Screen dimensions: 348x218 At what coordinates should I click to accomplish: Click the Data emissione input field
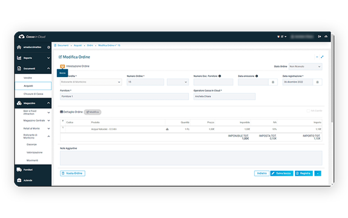[253, 82]
